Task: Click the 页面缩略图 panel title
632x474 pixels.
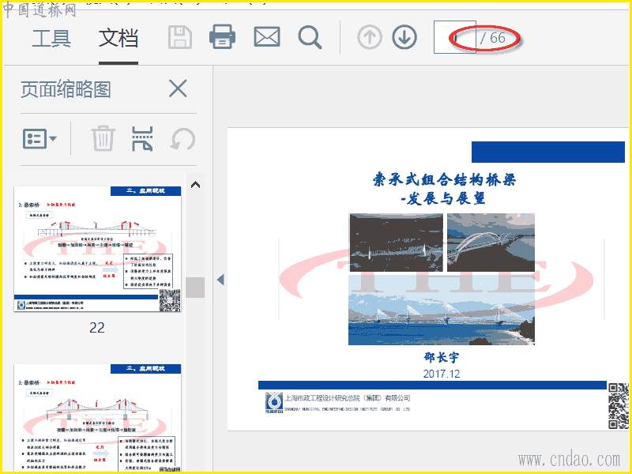Action: pos(66,89)
